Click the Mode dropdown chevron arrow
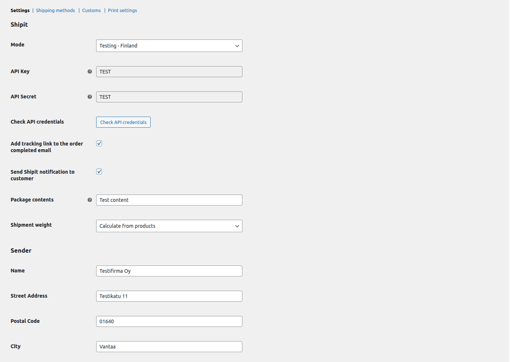This screenshot has height=362, width=510. point(237,46)
